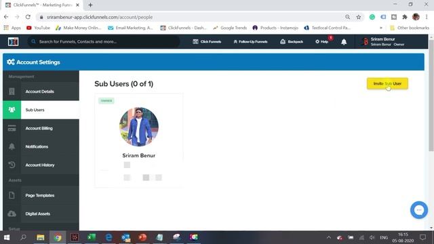Open the Chrome three-dot menu
Image resolution: width=434 pixels, height=244 pixels.
427,17
